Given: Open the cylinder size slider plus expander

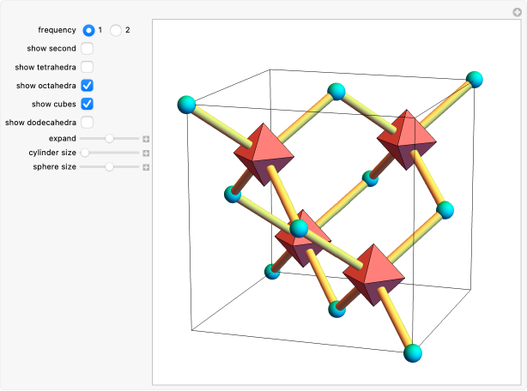Looking at the screenshot, I should 147,153.
